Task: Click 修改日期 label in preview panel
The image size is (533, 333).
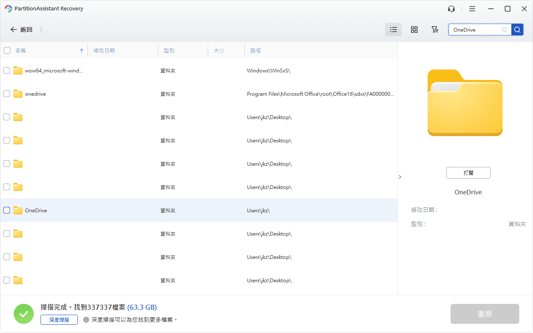Action: tap(425, 210)
